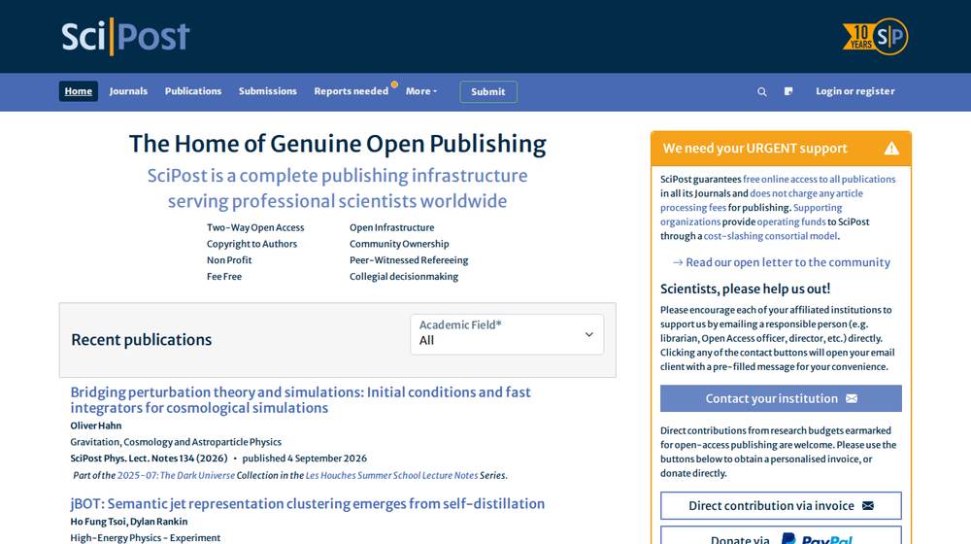Click the Gravitation, Cosmology and Astroparticle Physics text
The image size is (971, 544).
[x=176, y=442]
